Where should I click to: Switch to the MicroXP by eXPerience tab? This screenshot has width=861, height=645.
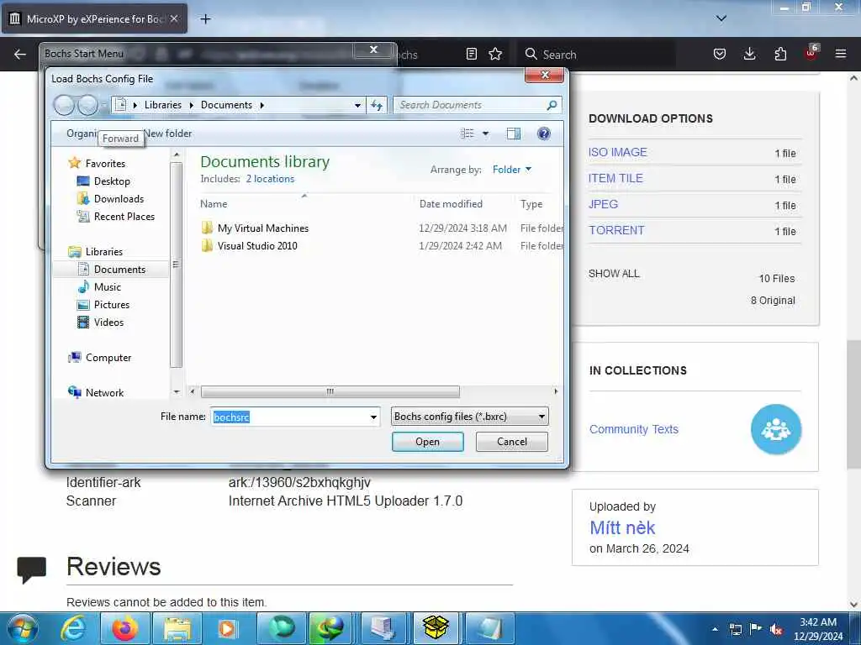(94, 19)
